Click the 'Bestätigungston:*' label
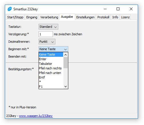 click(x=21, y=69)
